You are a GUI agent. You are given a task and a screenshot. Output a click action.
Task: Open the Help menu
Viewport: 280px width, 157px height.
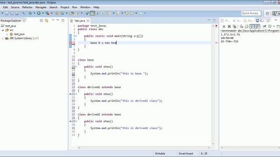[96, 7]
